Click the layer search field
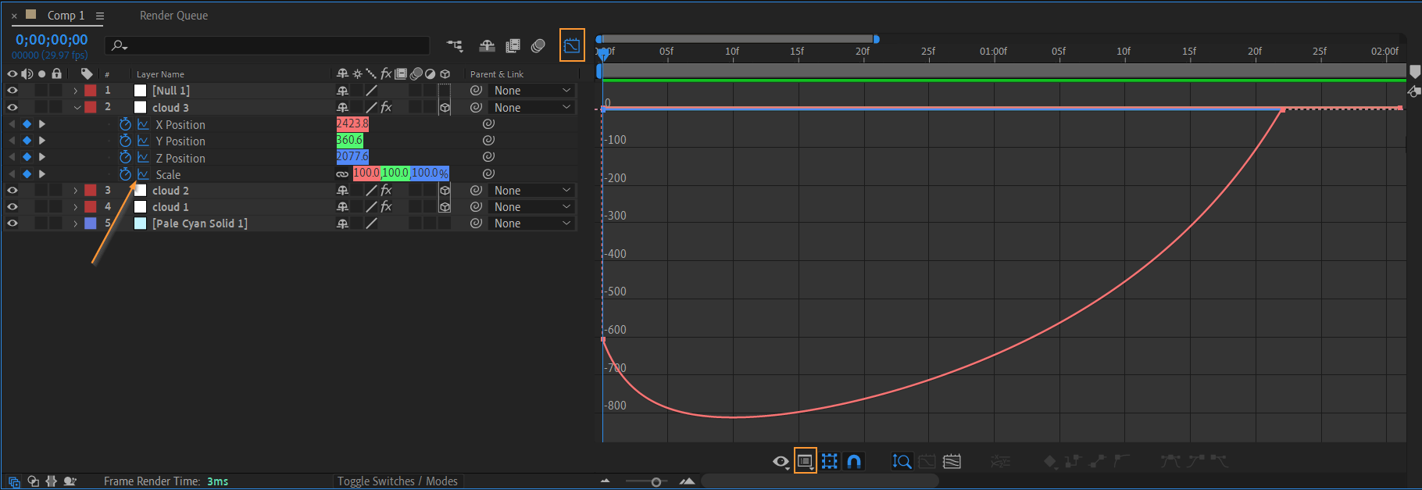The height and width of the screenshot is (490, 1422). [267, 45]
